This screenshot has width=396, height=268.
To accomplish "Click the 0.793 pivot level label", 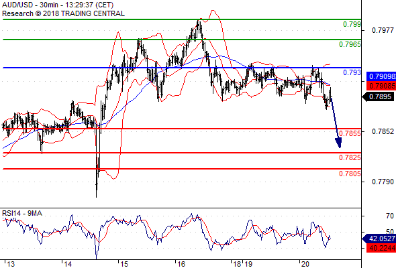I will 352,73.
